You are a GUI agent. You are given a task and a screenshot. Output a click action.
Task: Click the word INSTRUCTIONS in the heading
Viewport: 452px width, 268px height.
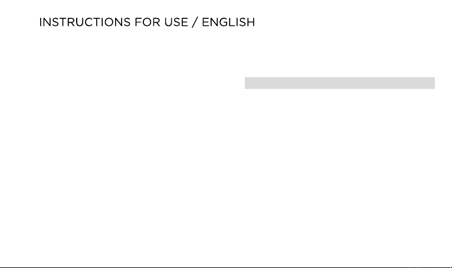(85, 22)
